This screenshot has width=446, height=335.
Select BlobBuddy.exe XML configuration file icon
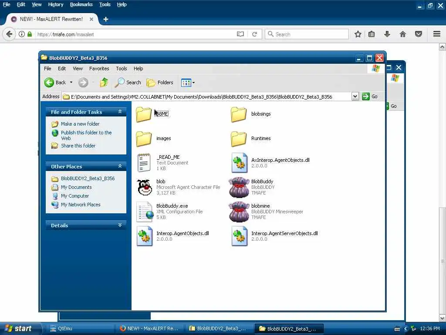pos(145,212)
